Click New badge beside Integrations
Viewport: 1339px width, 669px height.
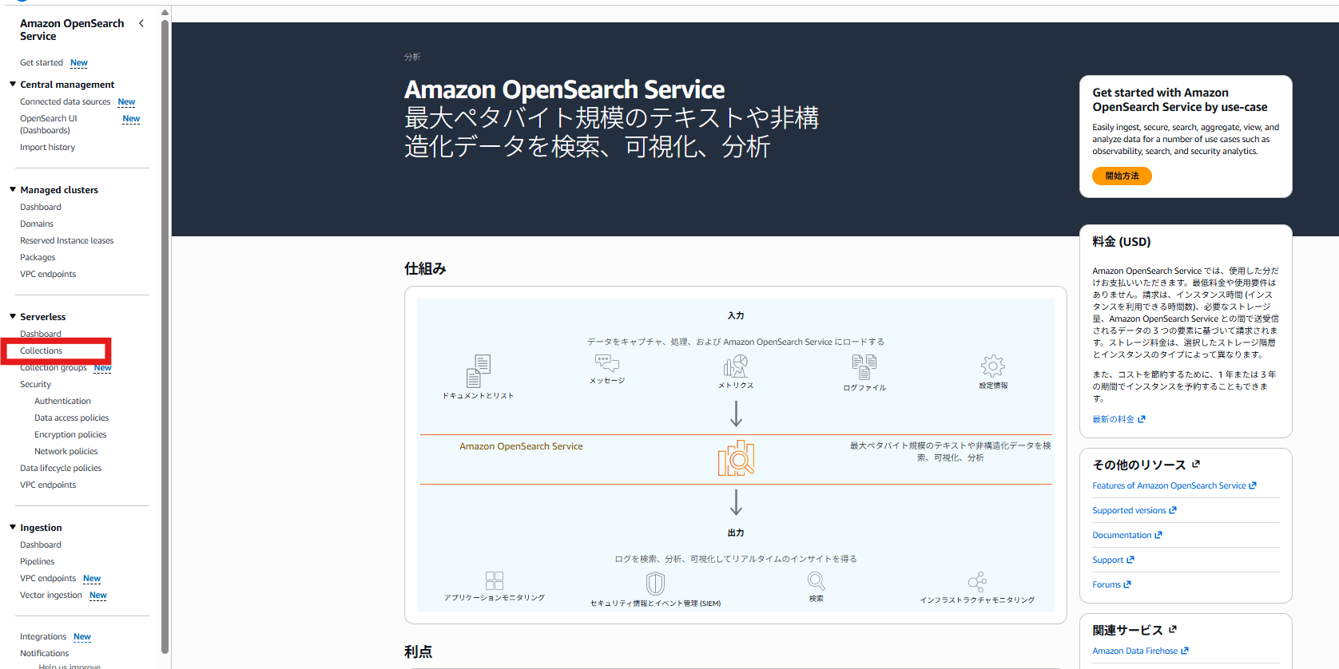click(x=82, y=636)
